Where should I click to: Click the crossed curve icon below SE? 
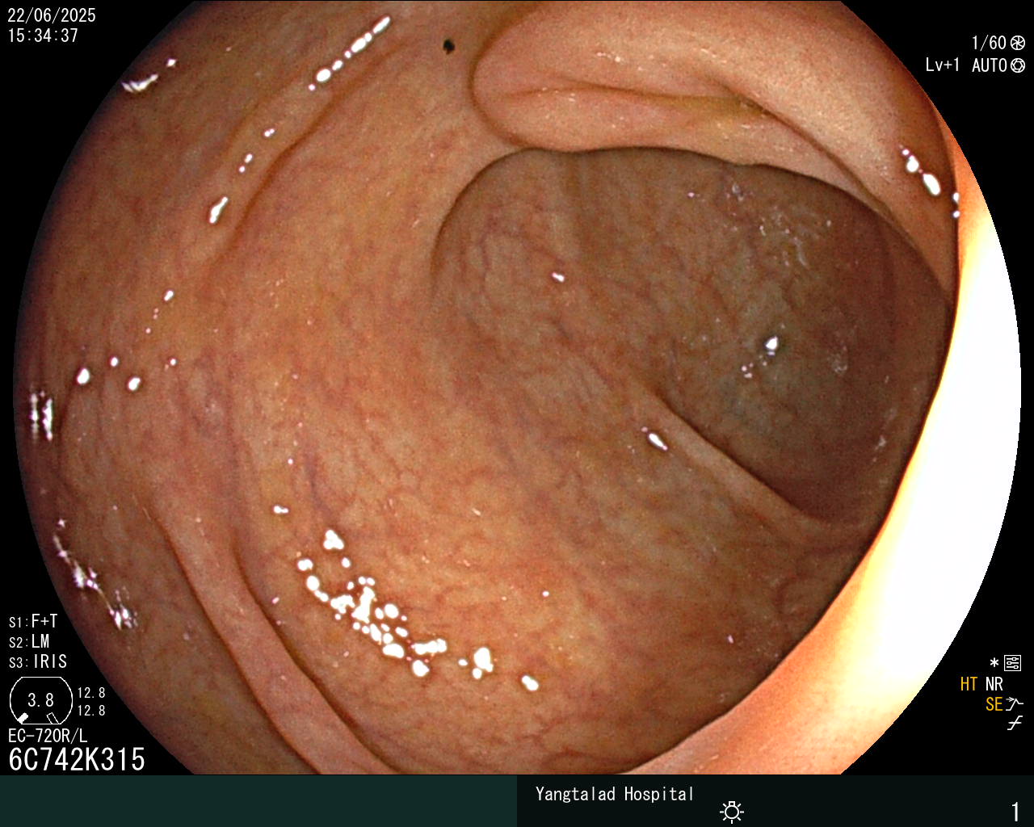[x=1015, y=724]
